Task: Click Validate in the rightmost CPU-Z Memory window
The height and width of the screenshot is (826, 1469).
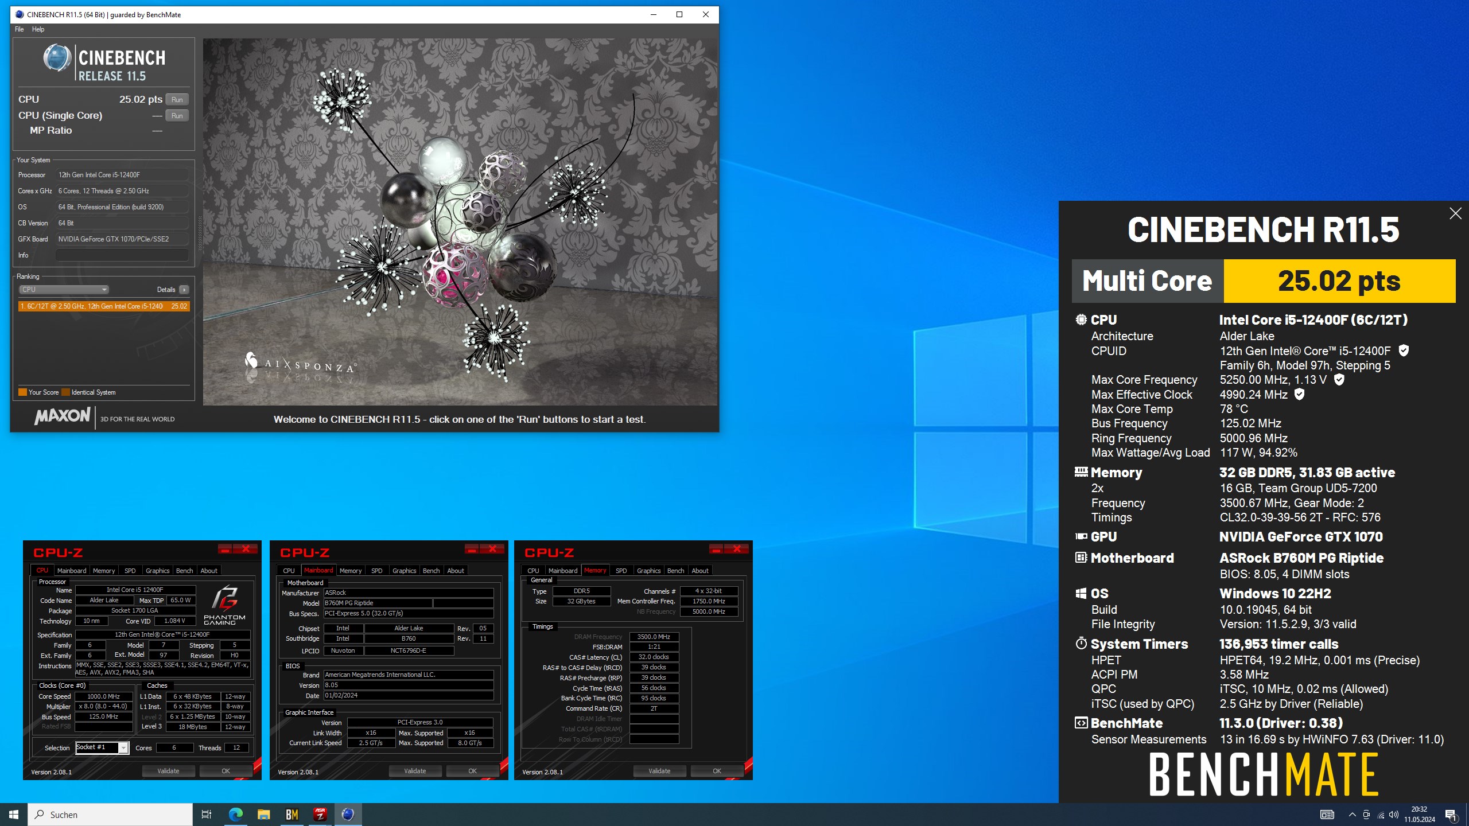Action: tap(659, 771)
